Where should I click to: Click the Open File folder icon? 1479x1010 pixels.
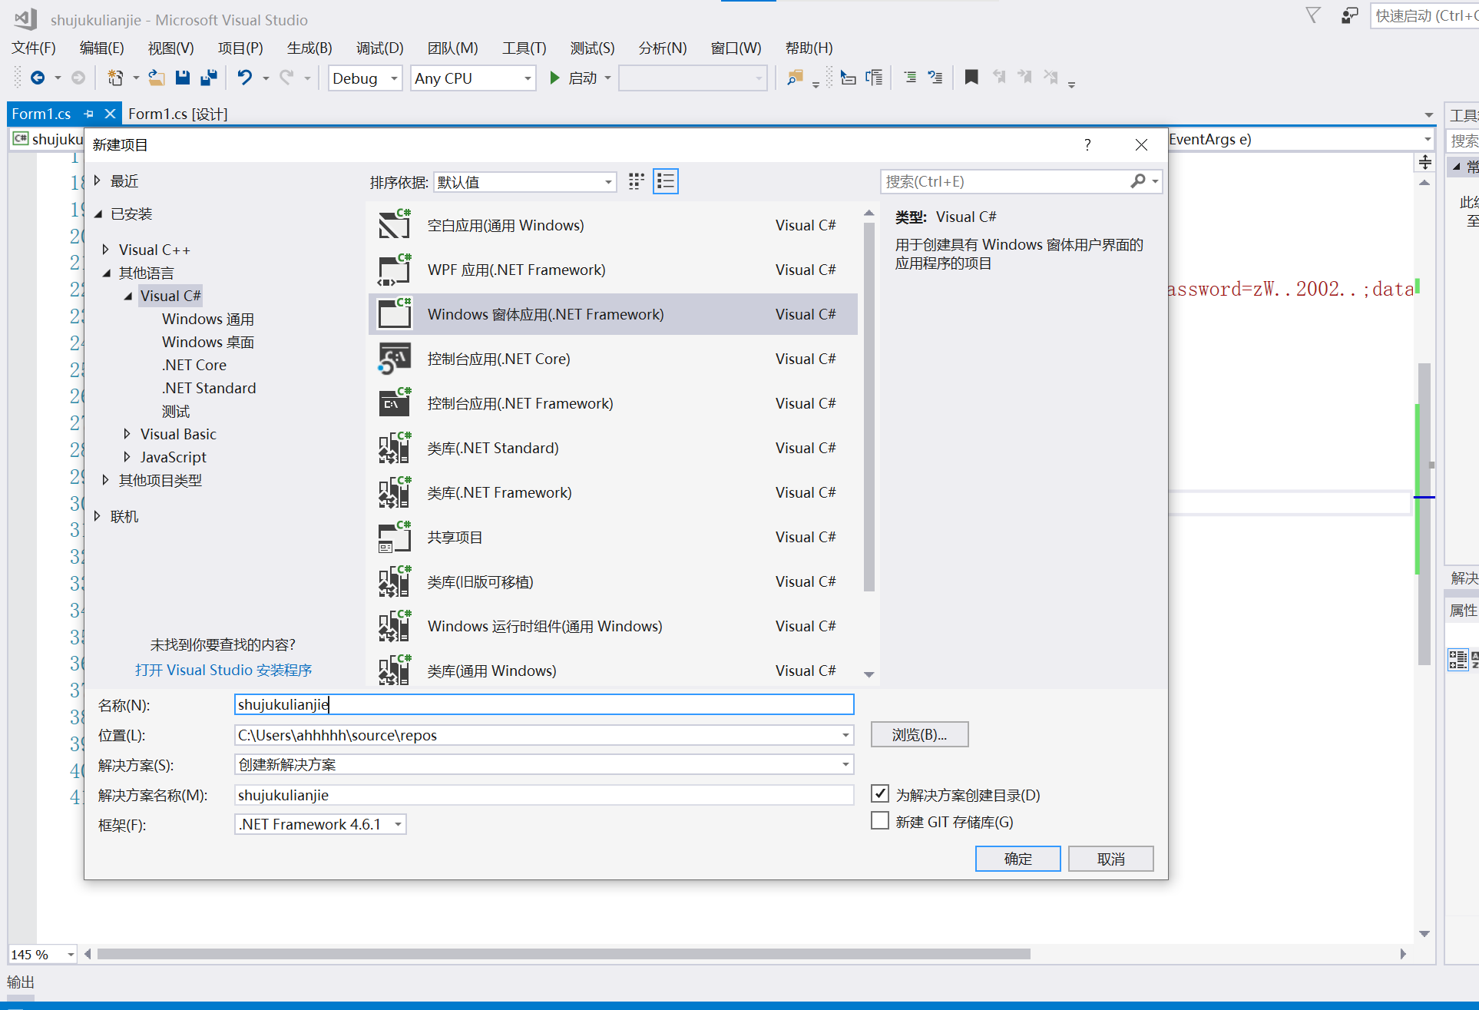[x=156, y=78]
